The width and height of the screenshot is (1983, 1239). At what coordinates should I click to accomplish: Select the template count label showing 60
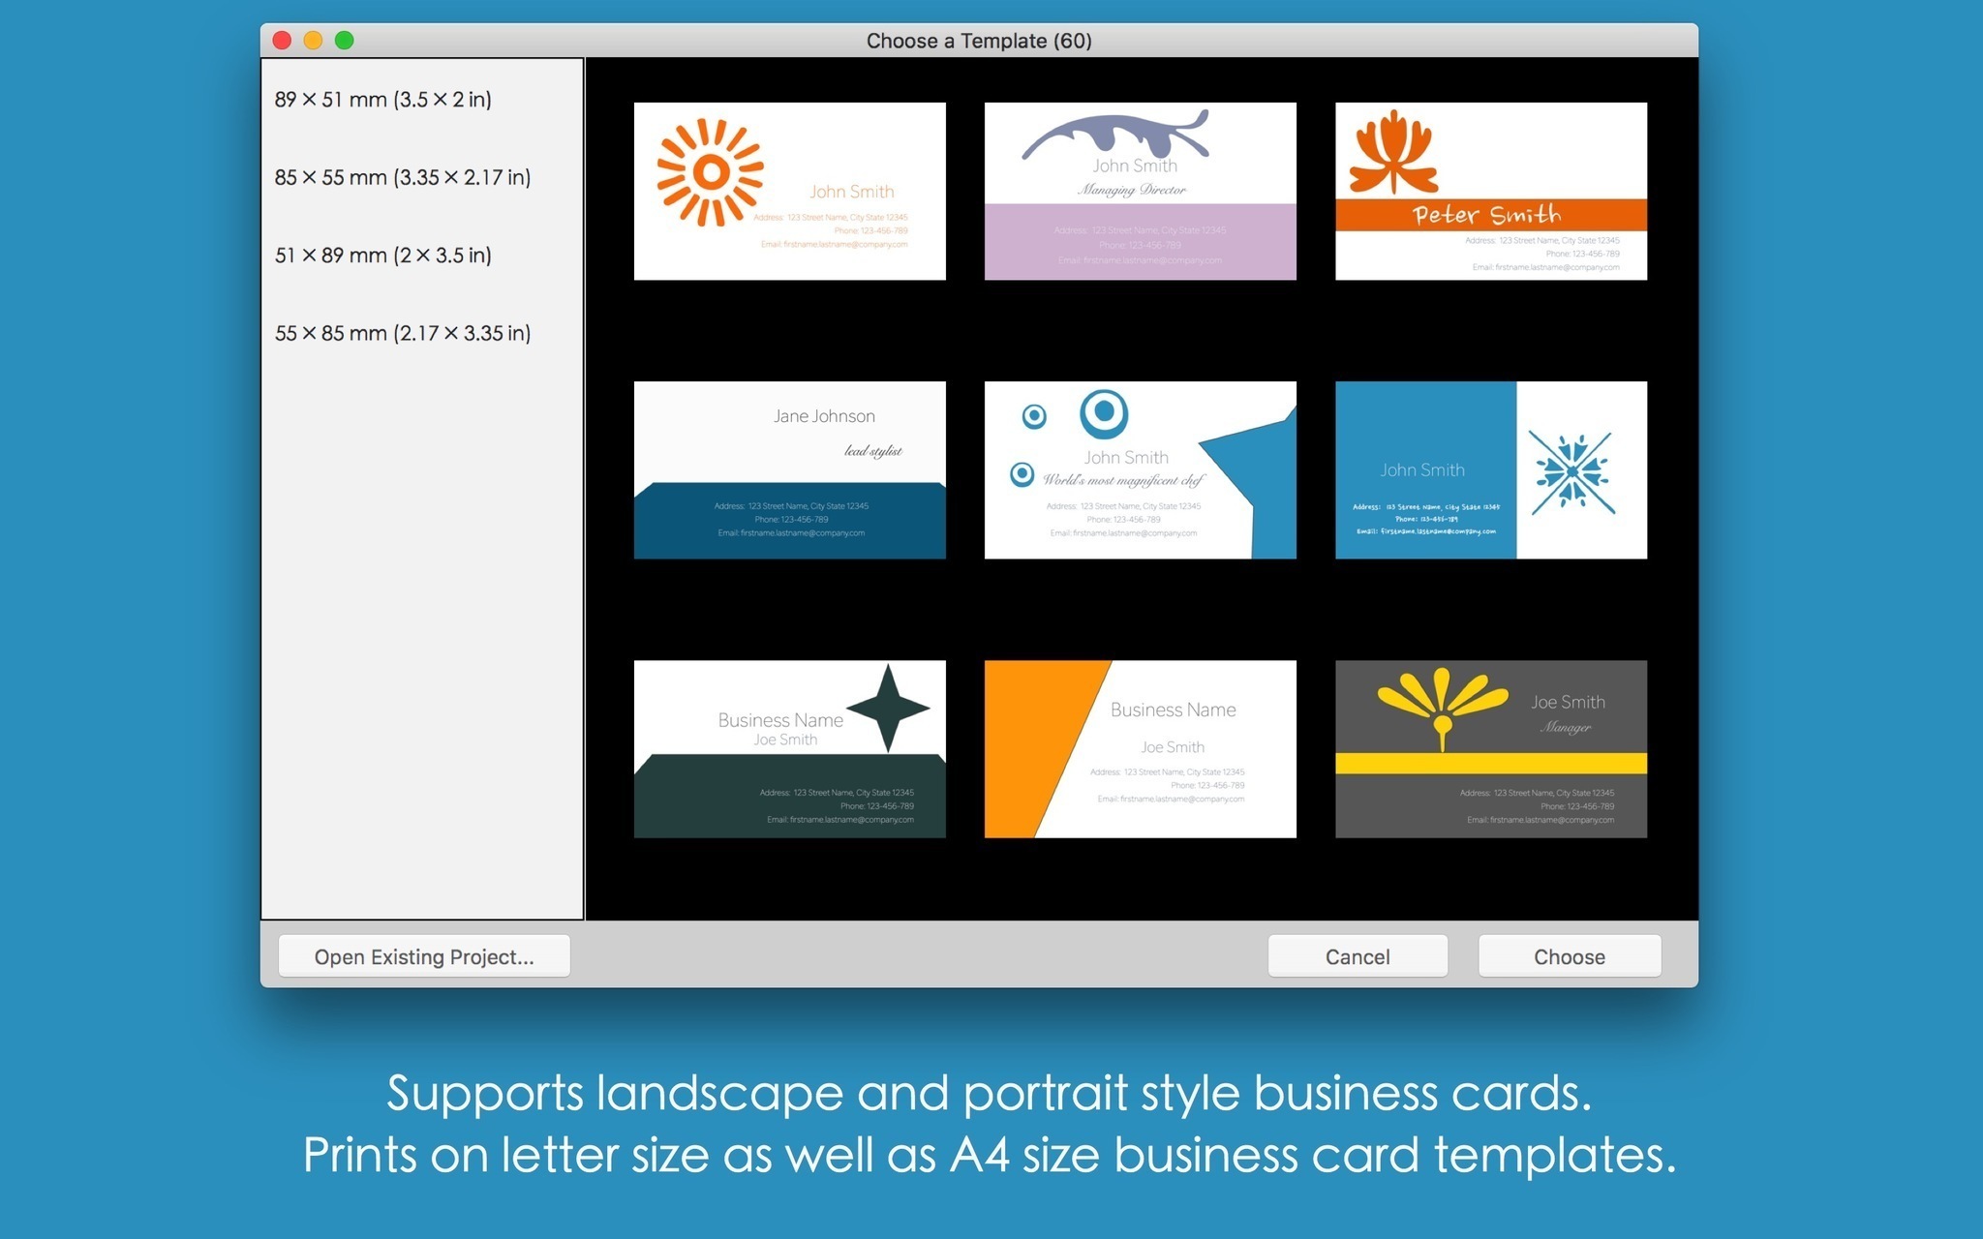pyautogui.click(x=1090, y=40)
